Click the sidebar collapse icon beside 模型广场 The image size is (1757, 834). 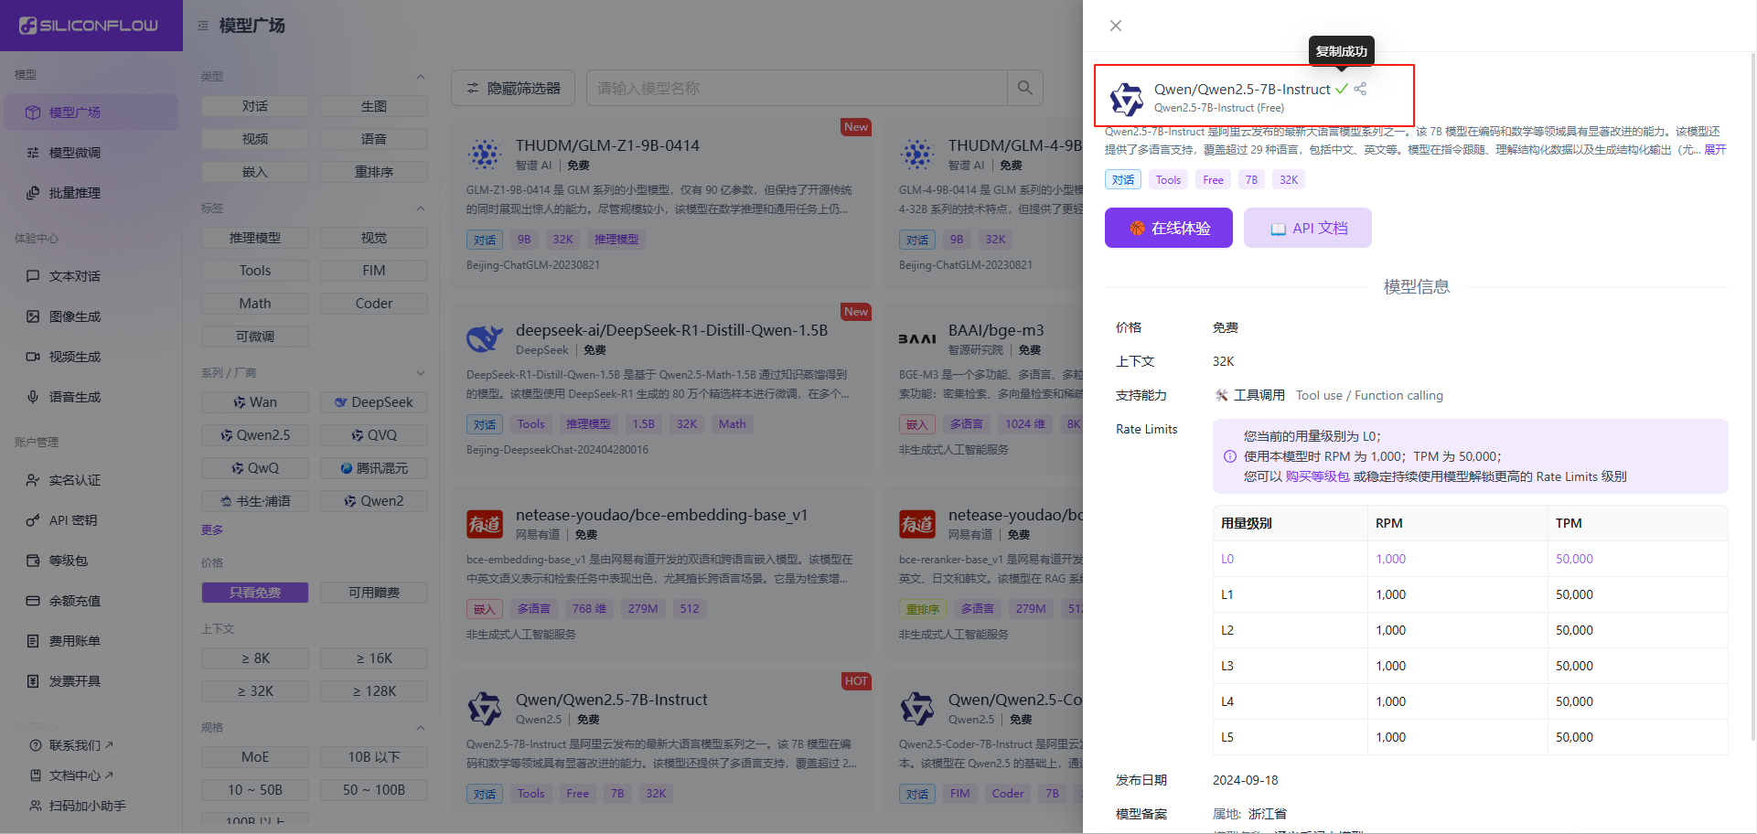(203, 26)
